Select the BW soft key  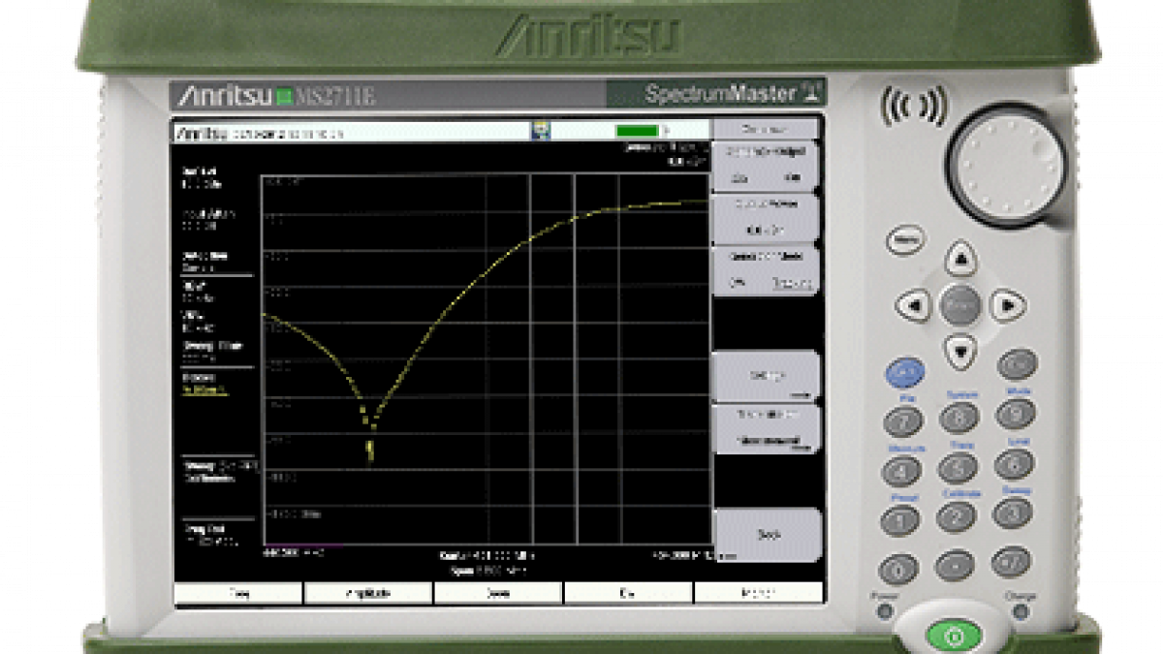coord(628,593)
